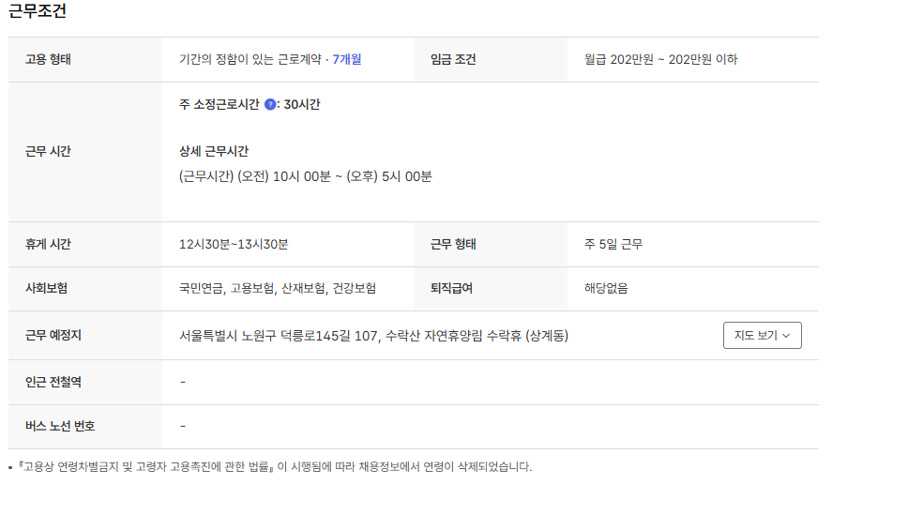Click the blue 7개월 contract period text

[x=347, y=59]
